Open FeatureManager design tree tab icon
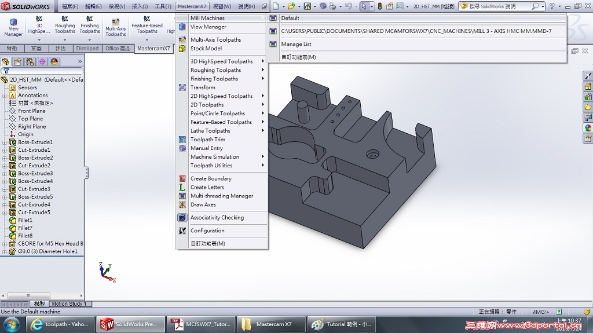Viewport: 593px width, 333px height. coord(6,61)
